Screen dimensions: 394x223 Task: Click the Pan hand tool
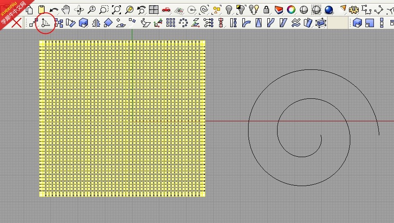(66, 10)
